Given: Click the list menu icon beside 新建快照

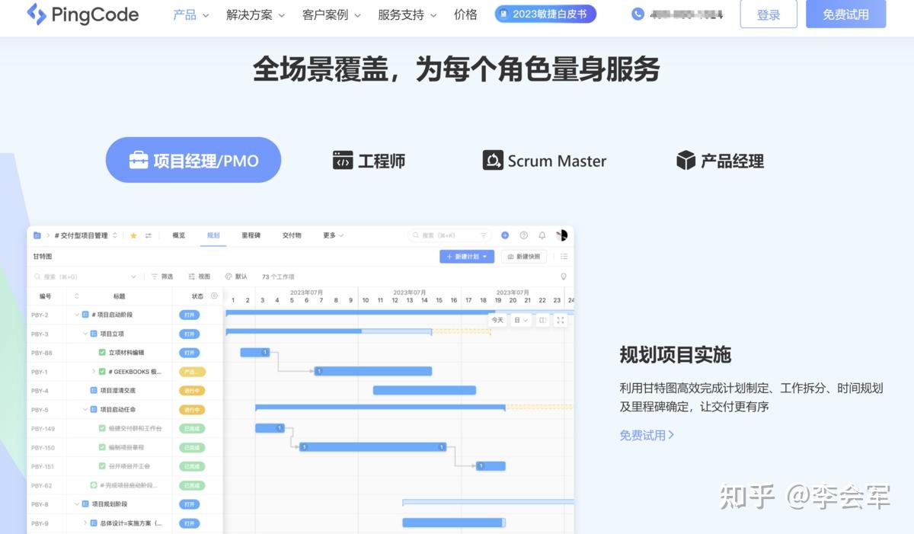Looking at the screenshot, I should coord(564,257).
